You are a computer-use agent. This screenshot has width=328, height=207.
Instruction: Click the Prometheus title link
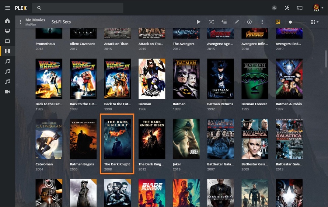(45, 44)
